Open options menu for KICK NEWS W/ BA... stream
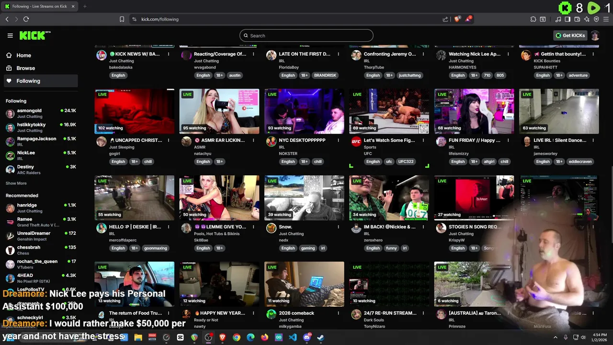This screenshot has height=345, width=613. [169, 54]
